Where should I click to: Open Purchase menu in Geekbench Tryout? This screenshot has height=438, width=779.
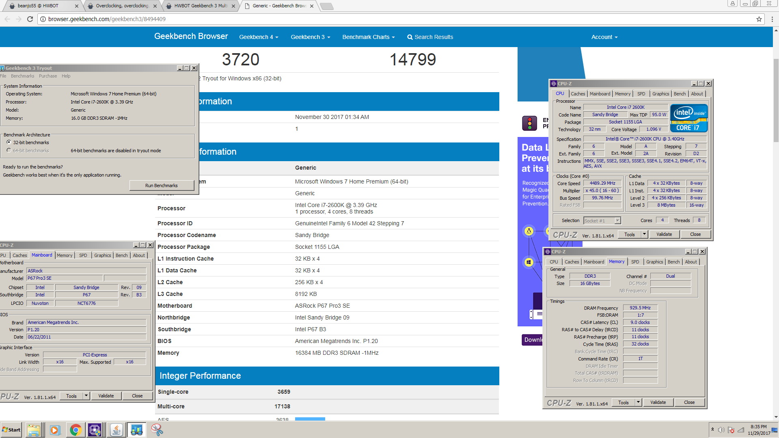pyautogui.click(x=48, y=76)
